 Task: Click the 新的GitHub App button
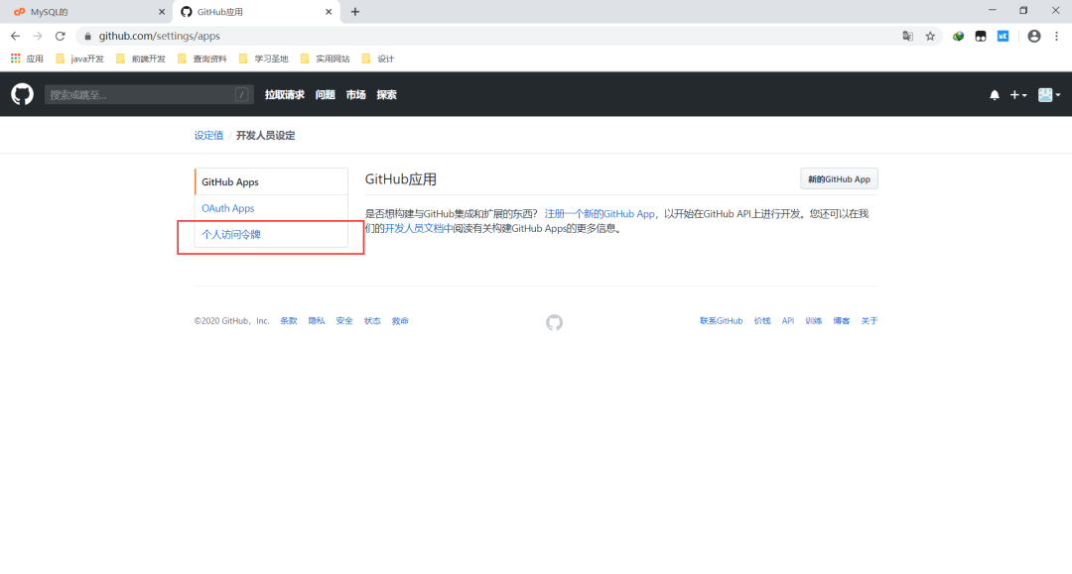click(x=839, y=178)
